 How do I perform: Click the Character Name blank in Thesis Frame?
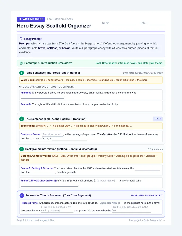coord(111,203)
